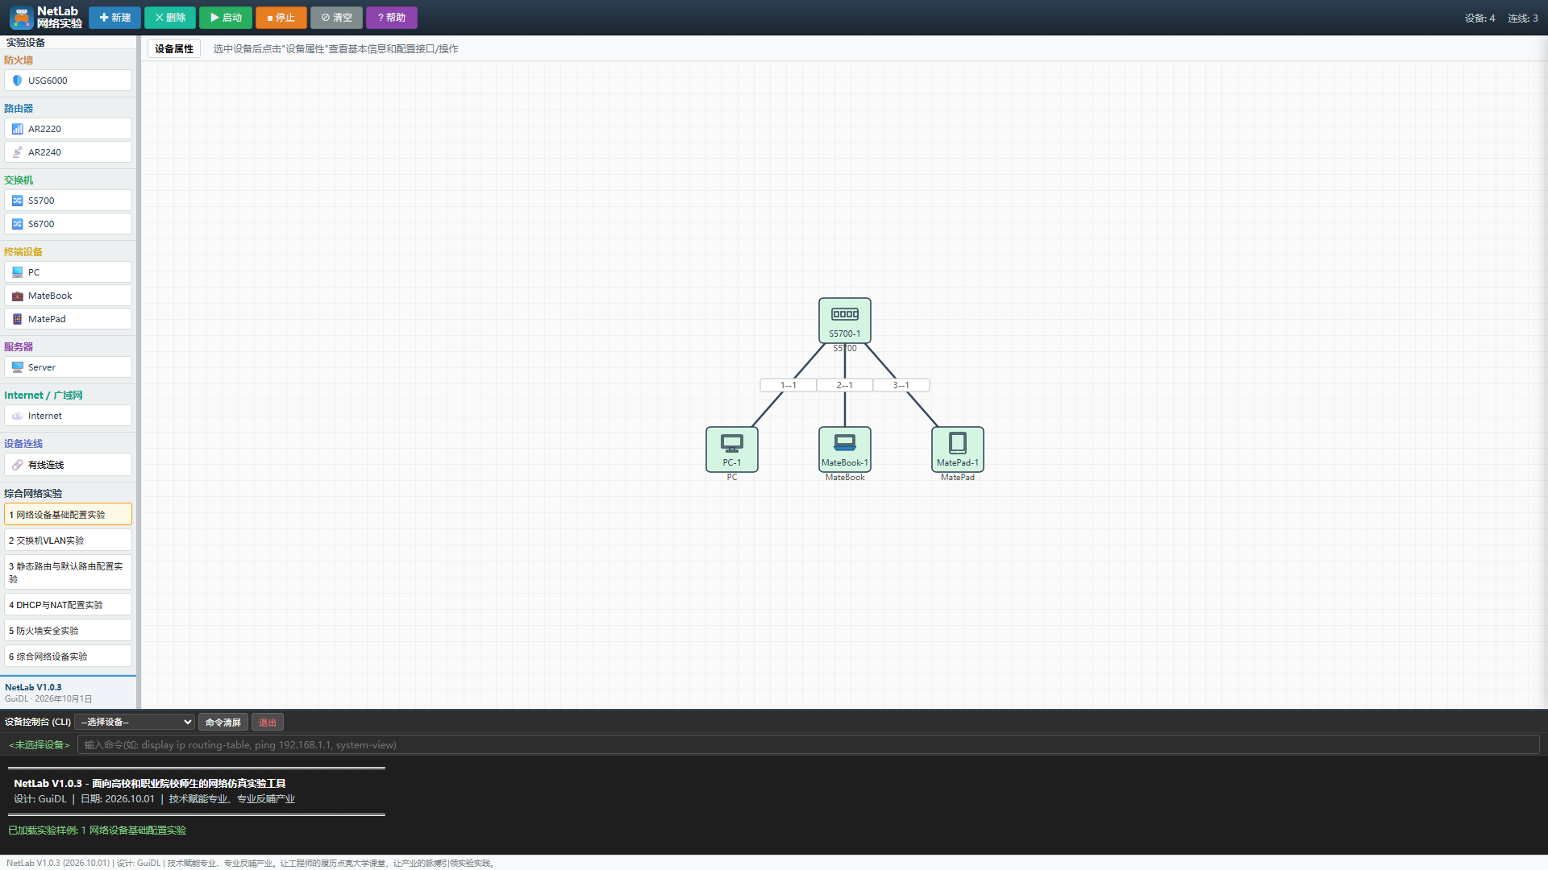This screenshot has height=870, width=1548.
Task: Open the 帮助 help button
Action: tap(392, 18)
